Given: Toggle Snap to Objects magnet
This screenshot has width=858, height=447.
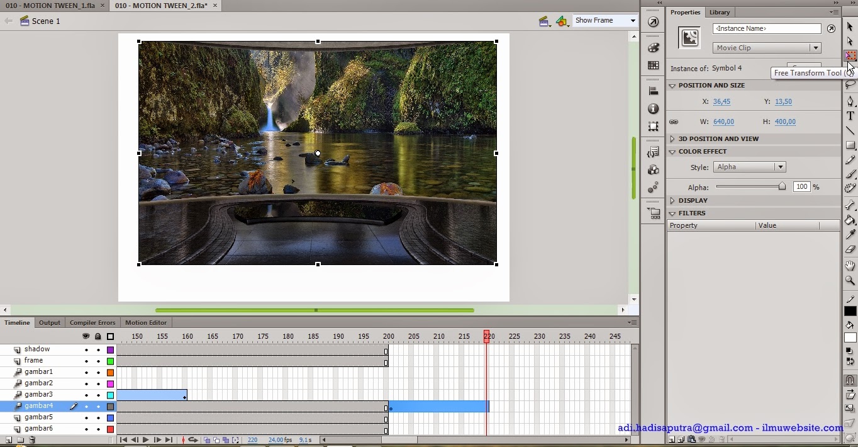Looking at the screenshot, I should [x=850, y=380].
